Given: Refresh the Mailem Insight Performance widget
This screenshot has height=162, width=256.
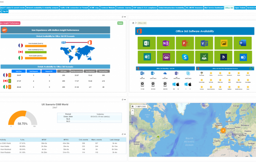Looking at the screenshot, I should 122,17.
